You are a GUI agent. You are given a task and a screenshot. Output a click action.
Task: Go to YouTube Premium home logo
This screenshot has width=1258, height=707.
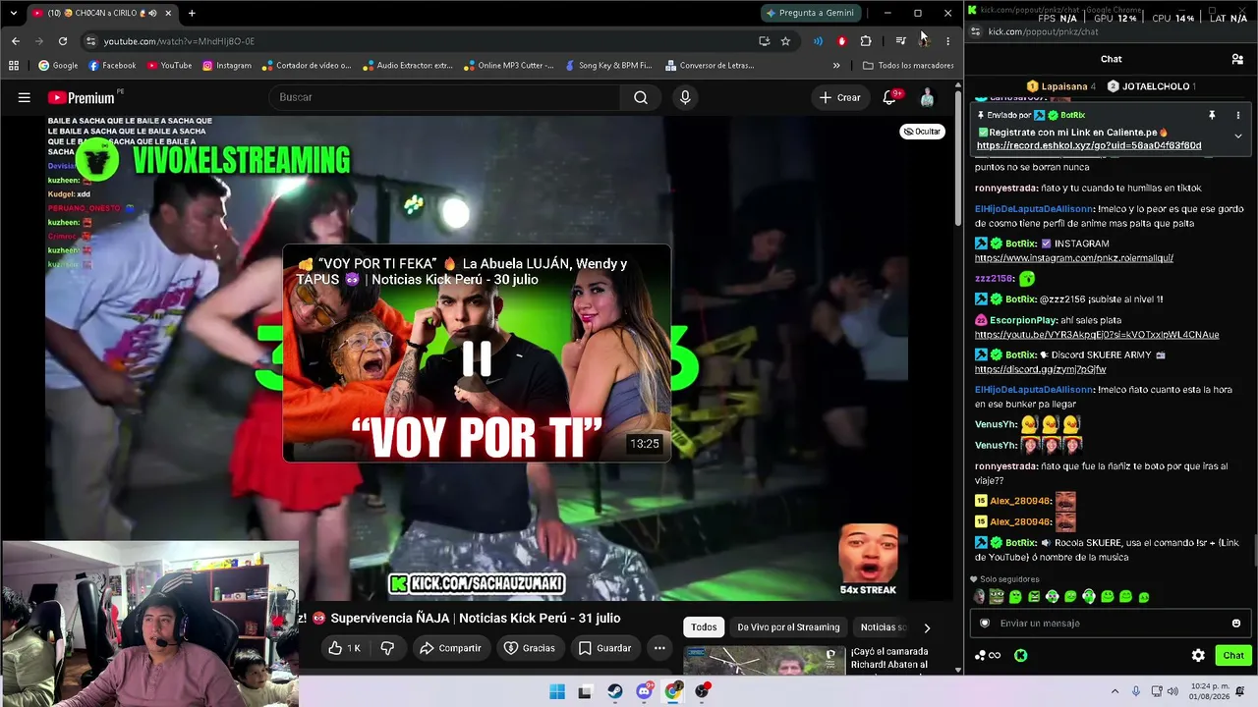82,97
